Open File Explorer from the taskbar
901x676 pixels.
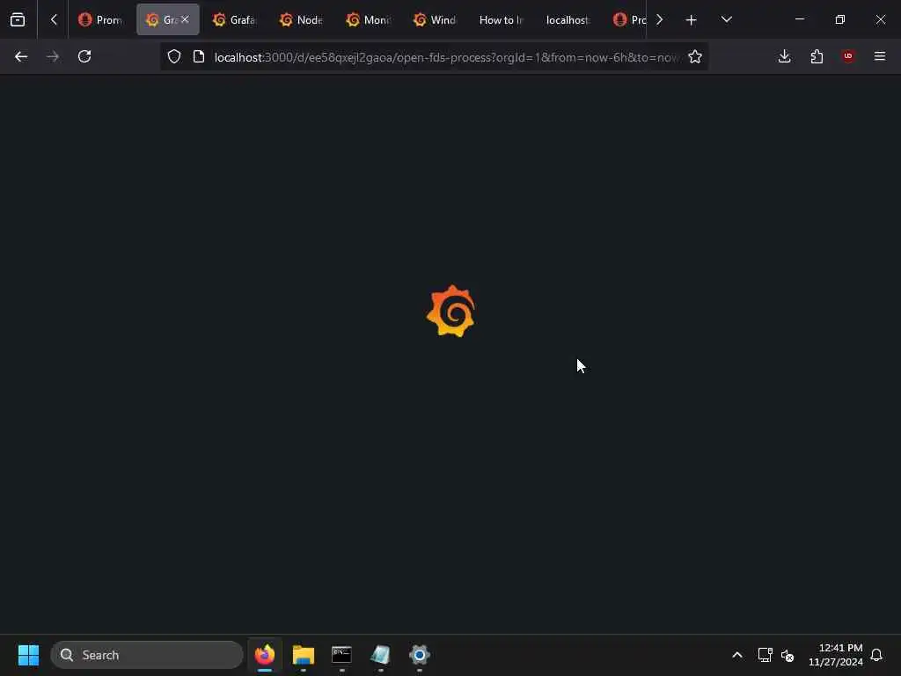[304, 655]
